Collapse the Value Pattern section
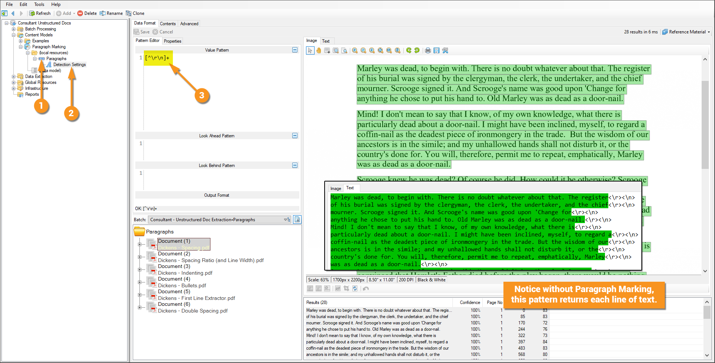 pyautogui.click(x=295, y=50)
